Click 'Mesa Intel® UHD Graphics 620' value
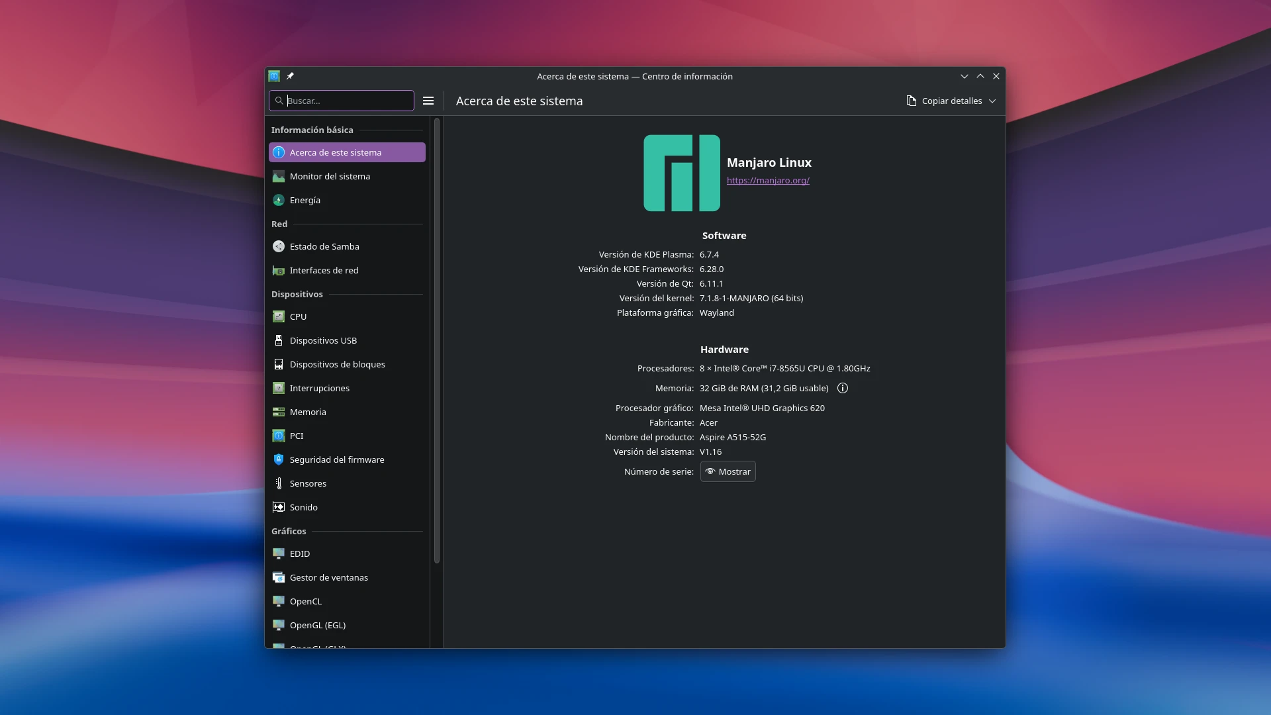Viewport: 1271px width, 715px height. click(762, 408)
